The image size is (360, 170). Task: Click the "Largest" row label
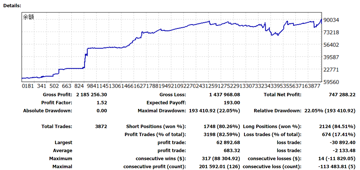64,143
